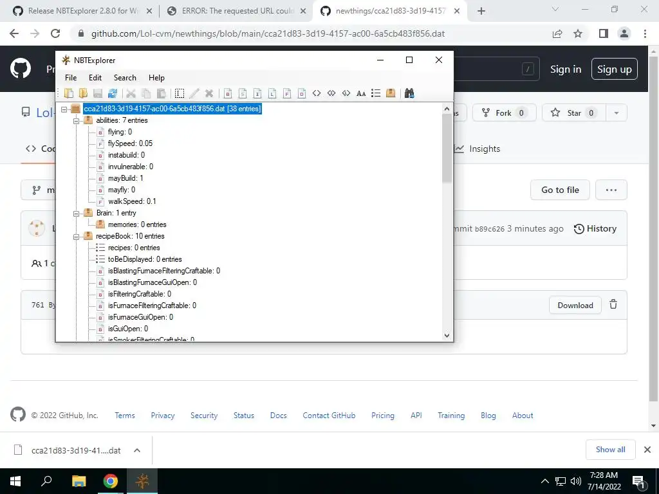Collapse the Brain node
The image size is (659, 494).
[76, 214]
